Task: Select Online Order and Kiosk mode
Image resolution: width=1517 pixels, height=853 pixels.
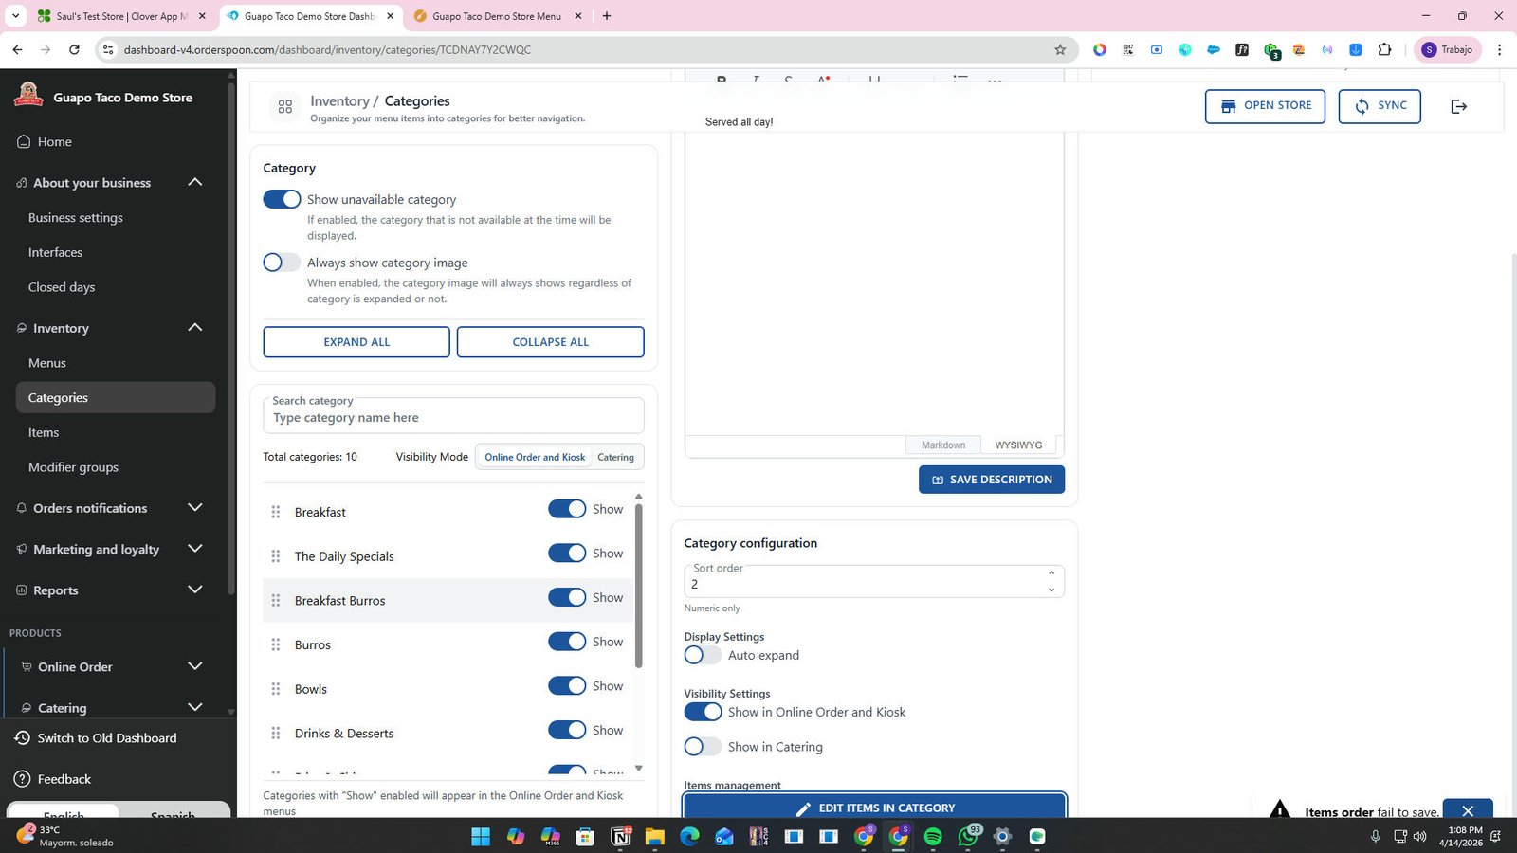Action: [x=535, y=457]
